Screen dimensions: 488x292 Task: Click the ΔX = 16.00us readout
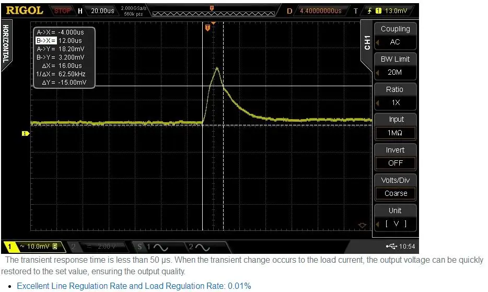[62, 66]
